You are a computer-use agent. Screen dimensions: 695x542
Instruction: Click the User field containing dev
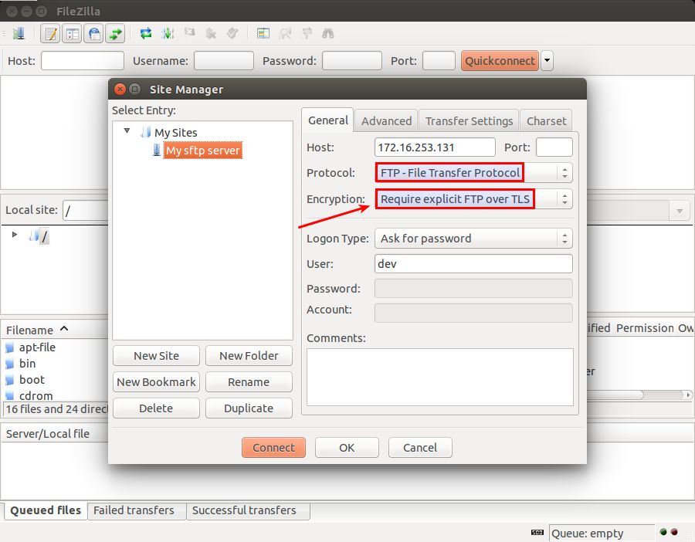point(474,264)
